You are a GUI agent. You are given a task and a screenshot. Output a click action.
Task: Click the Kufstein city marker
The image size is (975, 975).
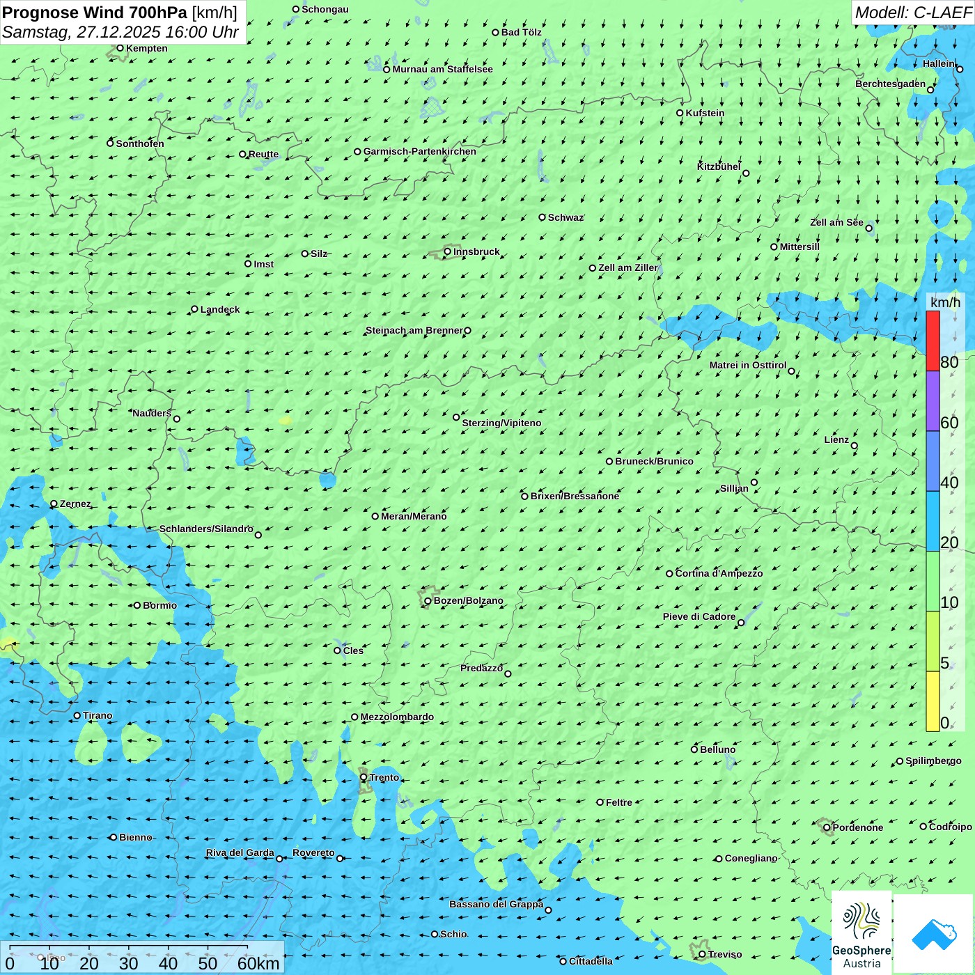pos(680,113)
